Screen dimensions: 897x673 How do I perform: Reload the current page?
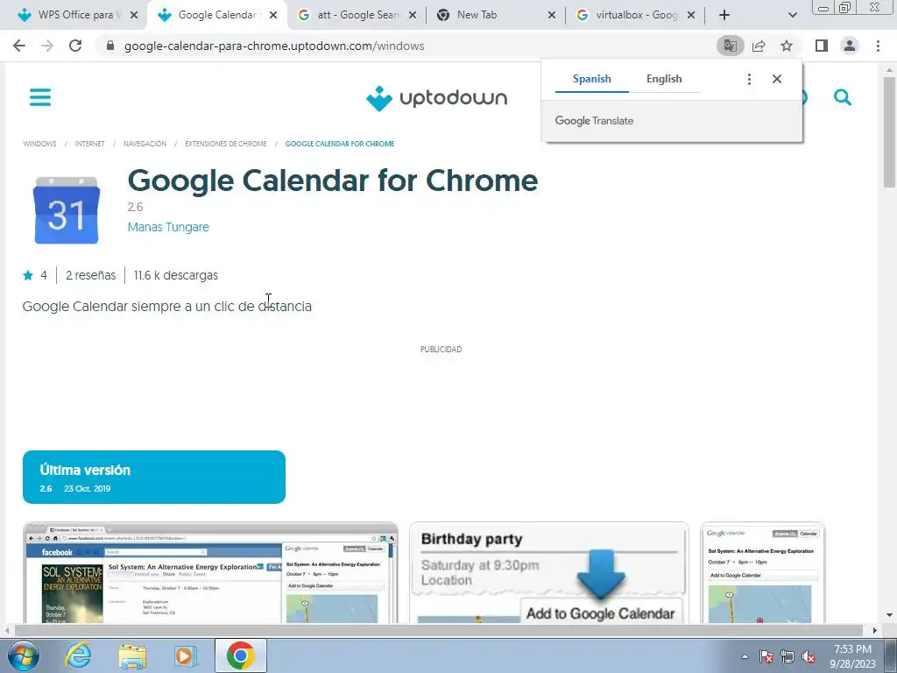point(75,46)
